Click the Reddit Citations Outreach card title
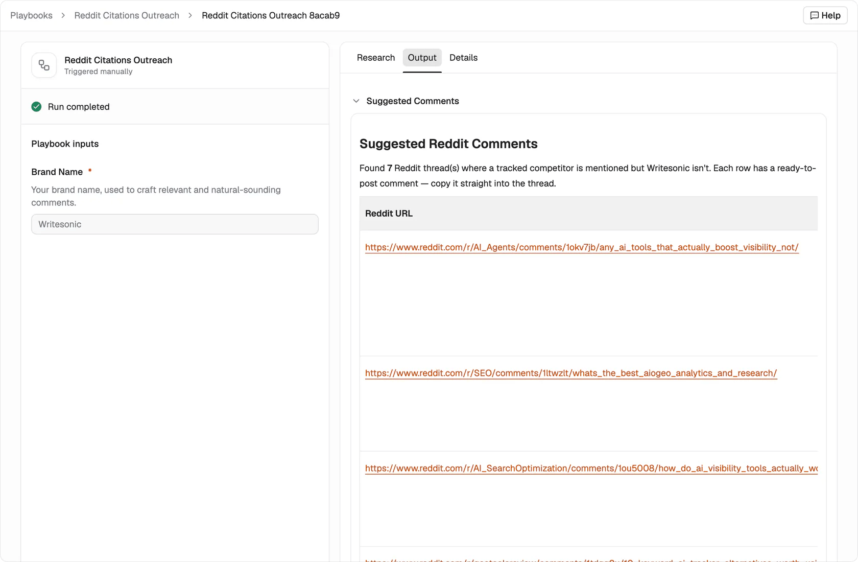 pos(118,60)
